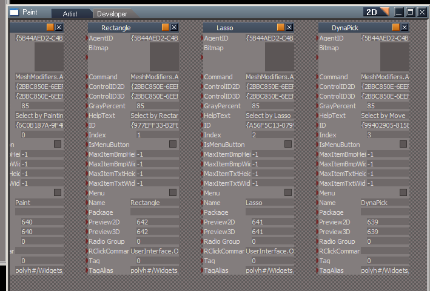
Task: Edit ID field starting with {977EFF33
Action: pyautogui.click(x=155, y=125)
